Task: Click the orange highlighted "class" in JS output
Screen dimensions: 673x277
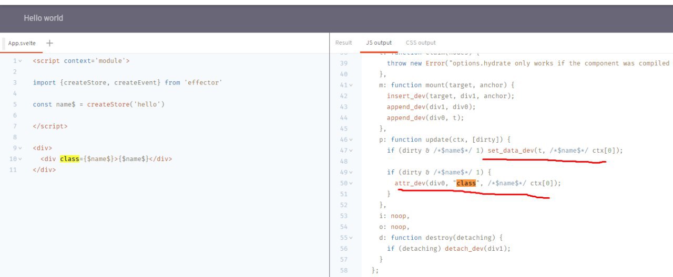Action: (465, 183)
